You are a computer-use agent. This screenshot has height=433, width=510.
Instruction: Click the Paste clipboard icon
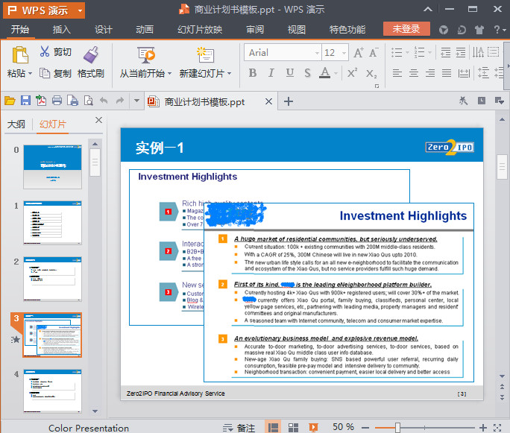point(20,54)
